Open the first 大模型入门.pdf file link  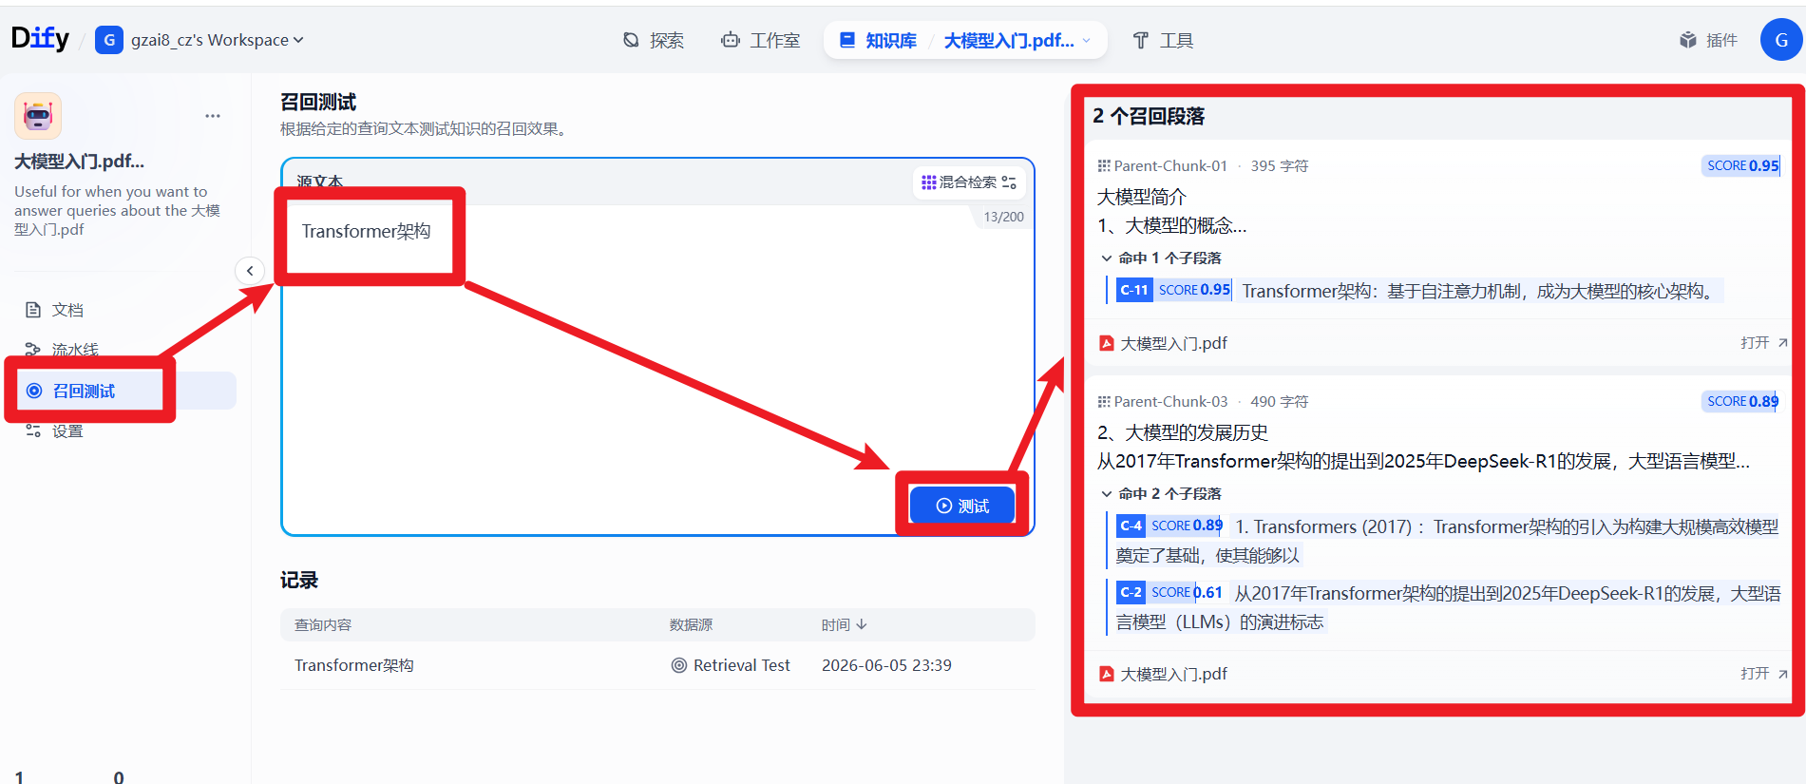pyautogui.click(x=1173, y=343)
